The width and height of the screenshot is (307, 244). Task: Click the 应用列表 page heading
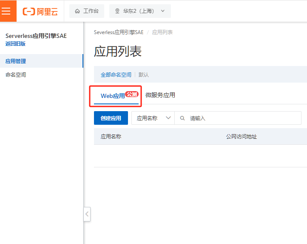pos(118,52)
